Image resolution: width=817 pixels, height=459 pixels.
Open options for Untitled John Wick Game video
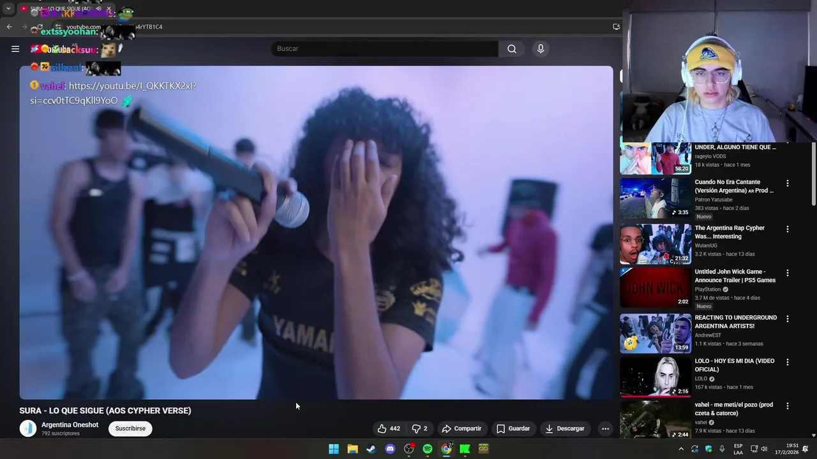click(x=787, y=273)
